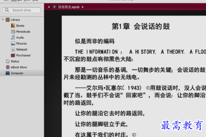Click the subheading 似是而非的编码
The width and height of the screenshot is (206, 137).
95,41
